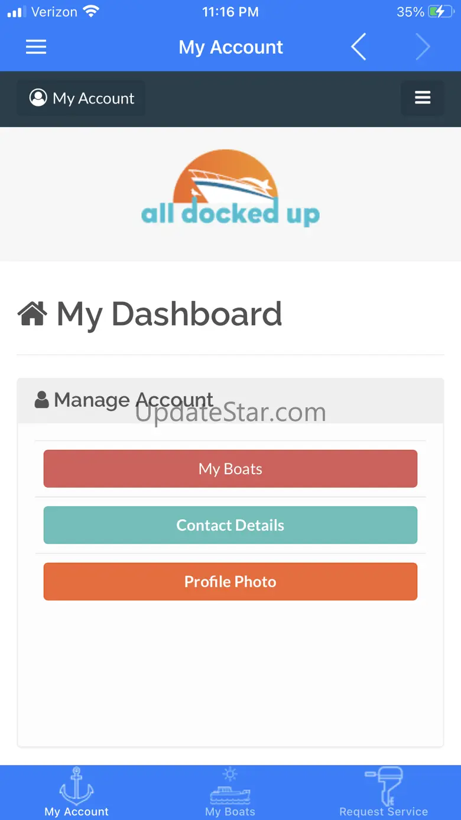
Task: Tap the forward arrow in header
Action: (x=422, y=47)
